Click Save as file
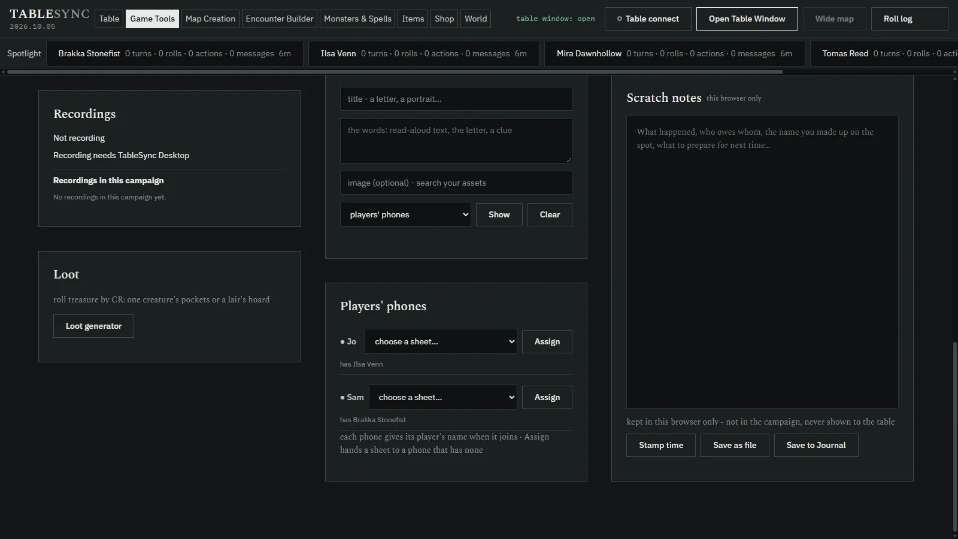Image resolution: width=958 pixels, height=539 pixels. (x=735, y=445)
